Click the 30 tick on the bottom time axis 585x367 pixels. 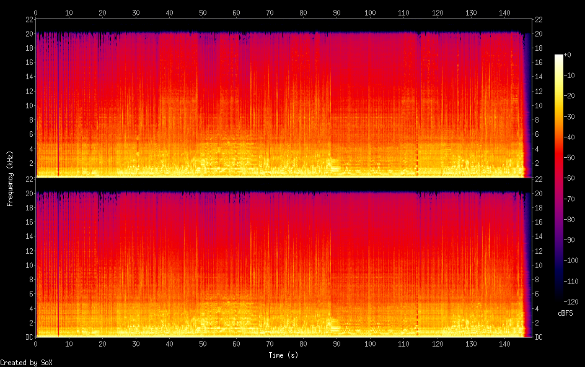136,344
